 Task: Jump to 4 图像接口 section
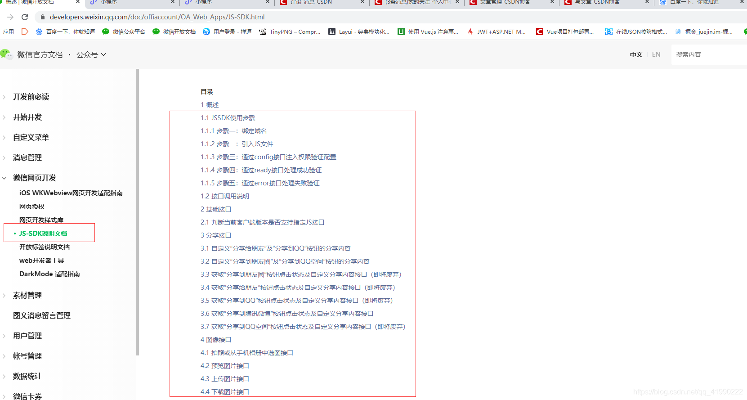216,340
